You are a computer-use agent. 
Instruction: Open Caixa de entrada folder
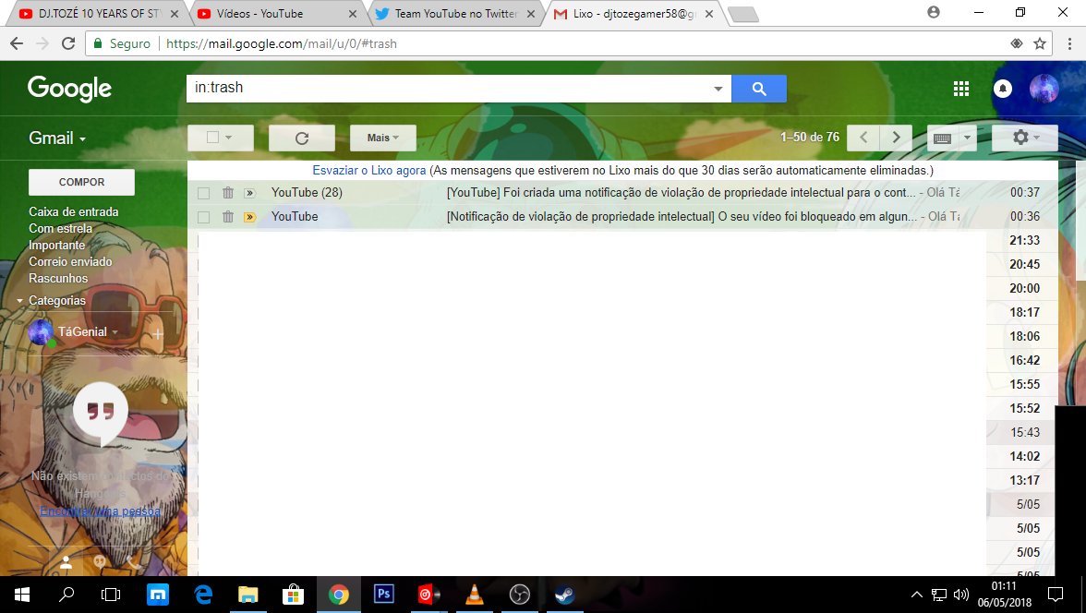tap(74, 212)
